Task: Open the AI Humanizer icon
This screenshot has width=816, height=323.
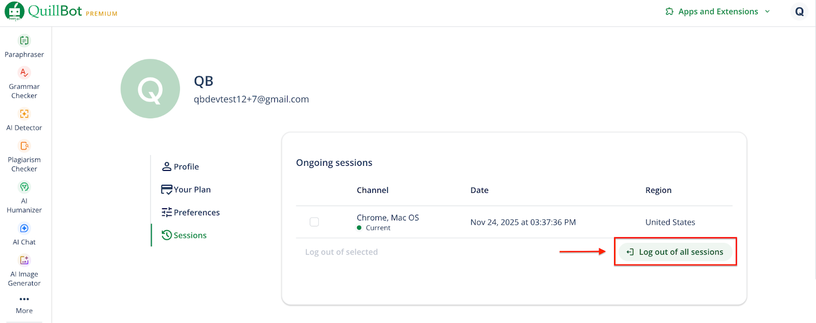Action: coord(24,187)
